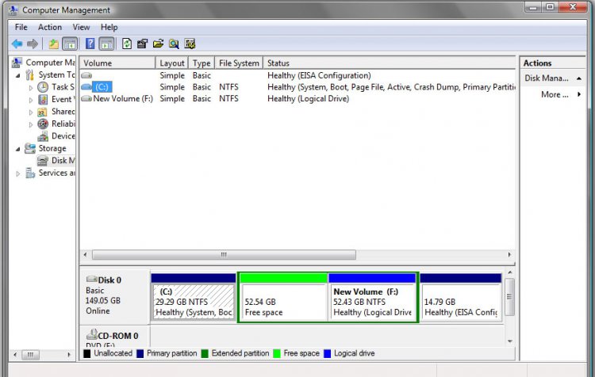The width and height of the screenshot is (595, 377).
Task: Toggle the Show/Hide Console Tree icon
Action: point(70,44)
